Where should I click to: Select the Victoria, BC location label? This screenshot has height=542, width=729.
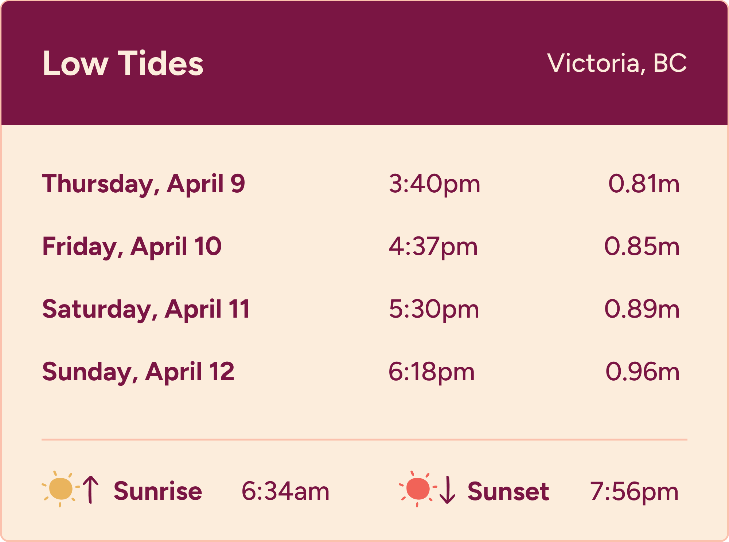(617, 63)
